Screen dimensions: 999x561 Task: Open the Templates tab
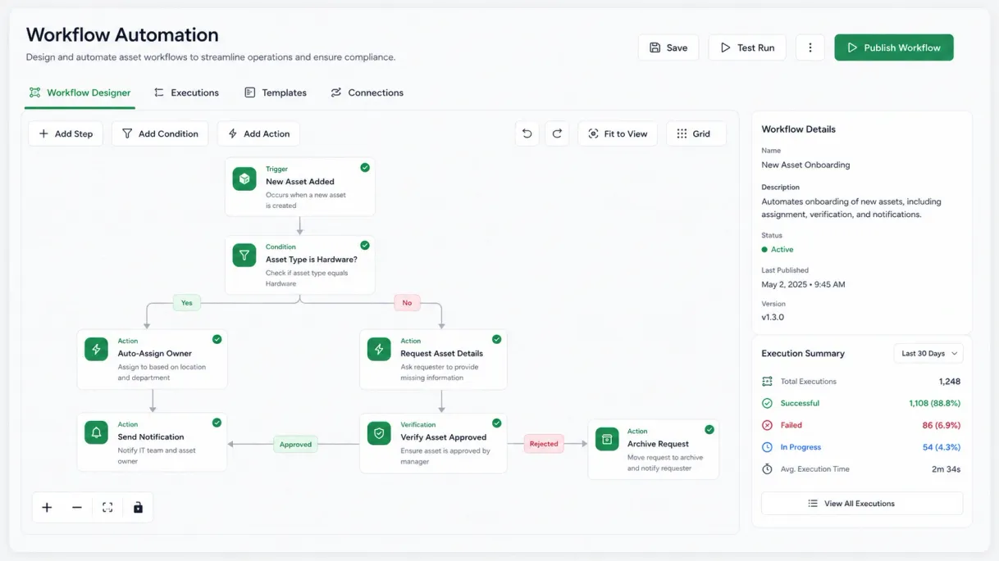(276, 93)
